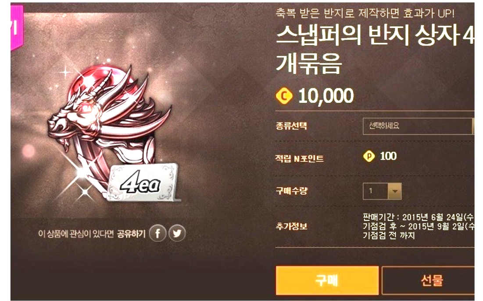The image size is (483, 301).
Task: Click the quantity field showing 1
Action: coord(375,191)
